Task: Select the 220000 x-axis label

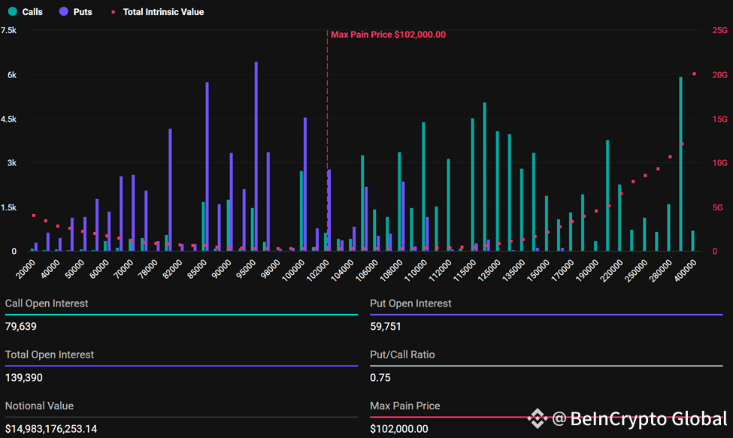Action: (x=613, y=270)
